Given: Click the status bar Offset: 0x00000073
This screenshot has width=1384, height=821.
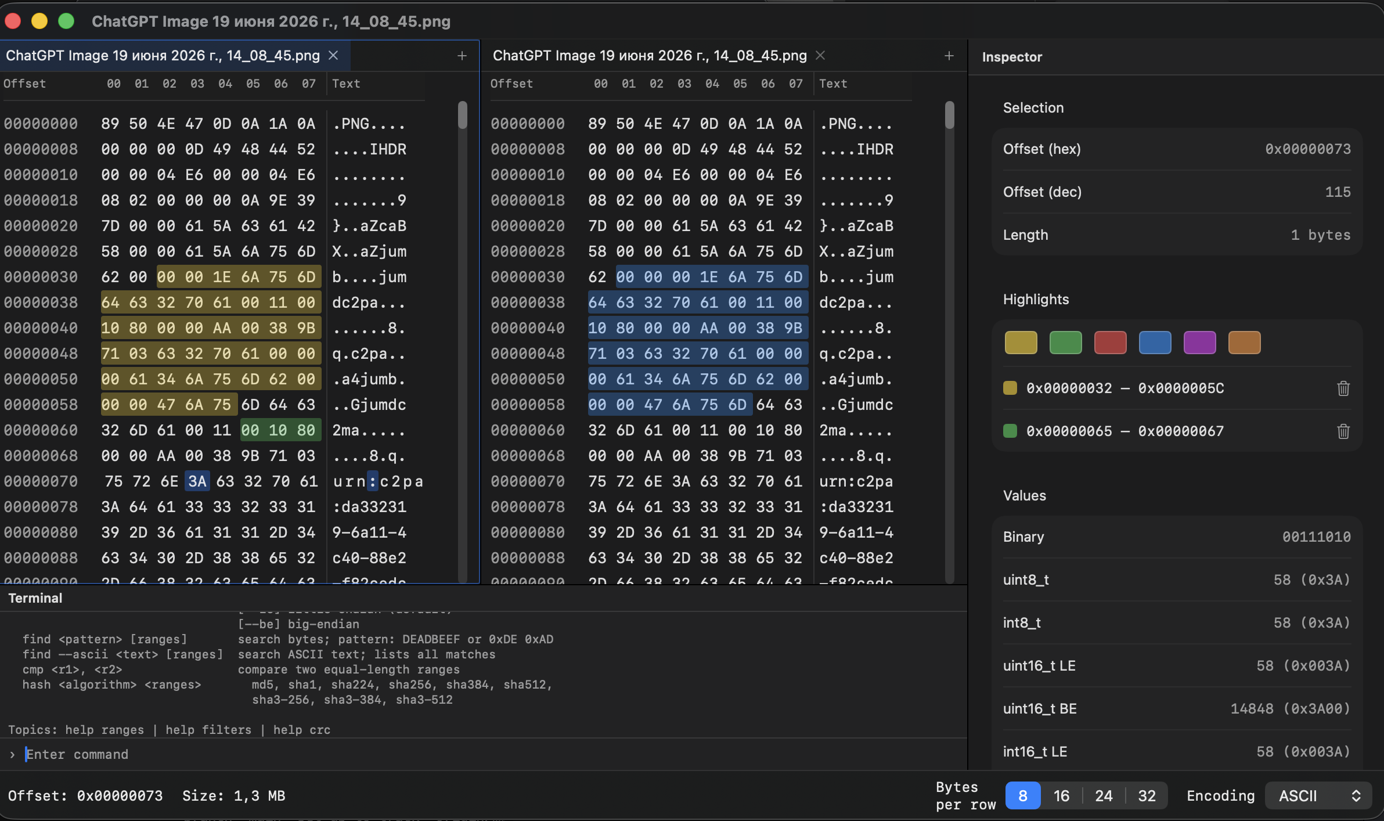Looking at the screenshot, I should pos(85,795).
